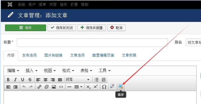Screen dimensions: 201x104
Task: Click the 截屏 screenshot capture icon
Action: tap(120, 87)
